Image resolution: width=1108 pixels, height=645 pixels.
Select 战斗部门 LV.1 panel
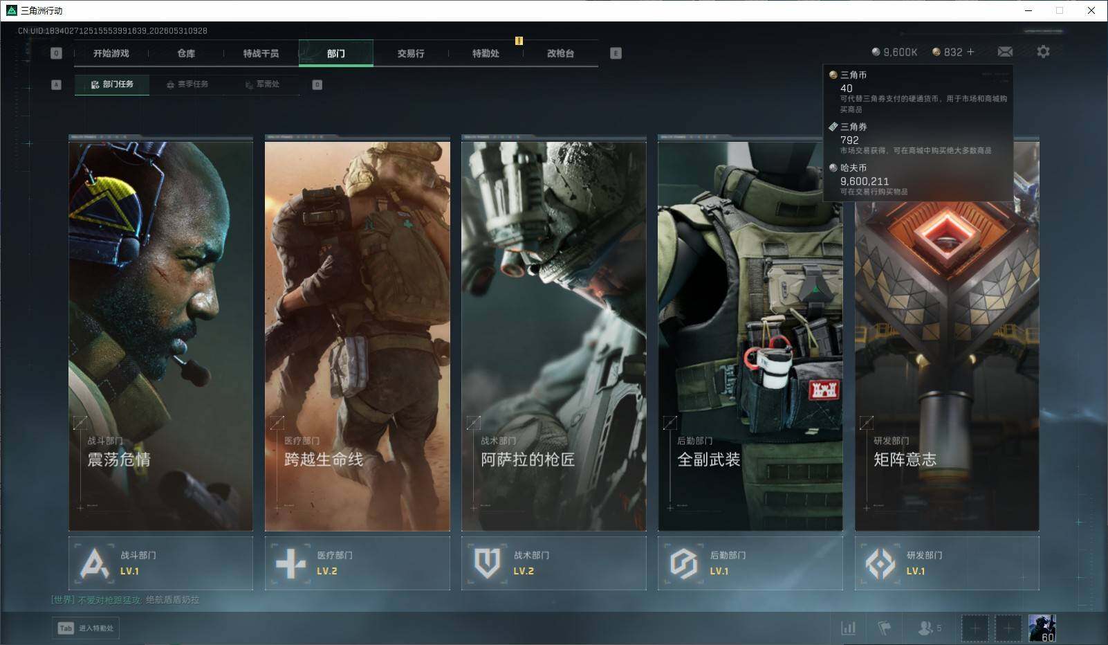click(x=160, y=563)
